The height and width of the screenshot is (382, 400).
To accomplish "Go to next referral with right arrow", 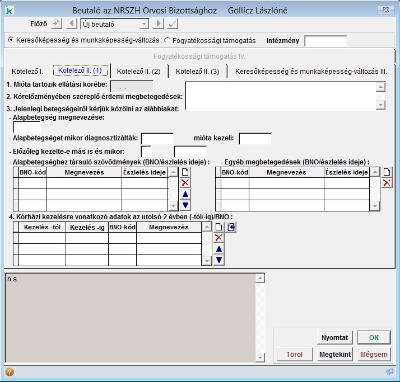I will click(x=159, y=23).
